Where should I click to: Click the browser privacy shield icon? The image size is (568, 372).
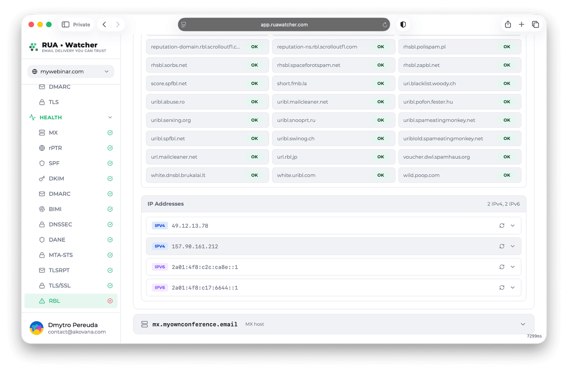[x=403, y=24]
